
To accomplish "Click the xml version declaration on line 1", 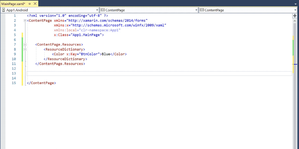I will coord(68,16).
